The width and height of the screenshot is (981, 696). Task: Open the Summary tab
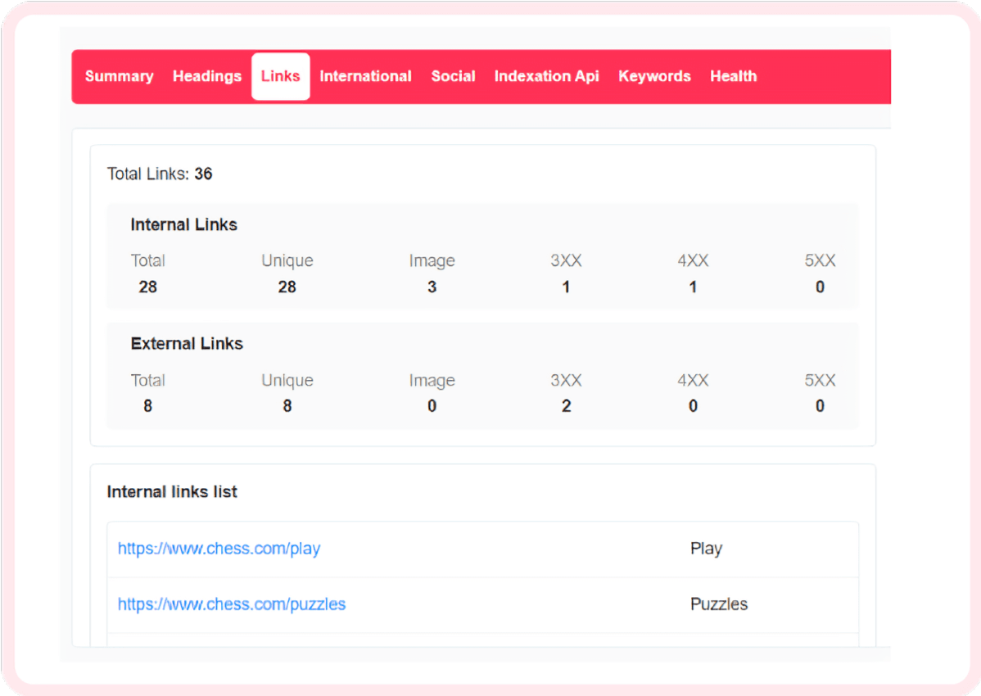point(119,76)
